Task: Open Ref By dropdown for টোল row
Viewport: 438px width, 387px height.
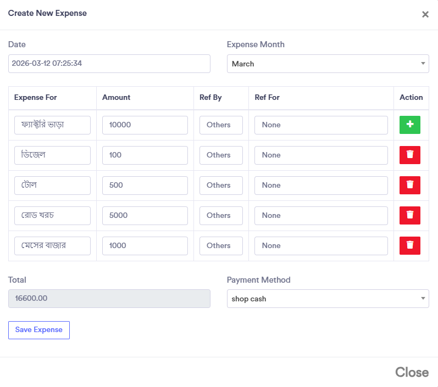Action: point(221,185)
